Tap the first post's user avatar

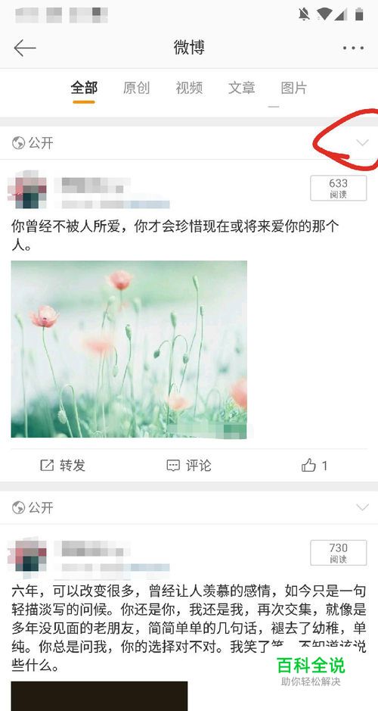(27, 189)
